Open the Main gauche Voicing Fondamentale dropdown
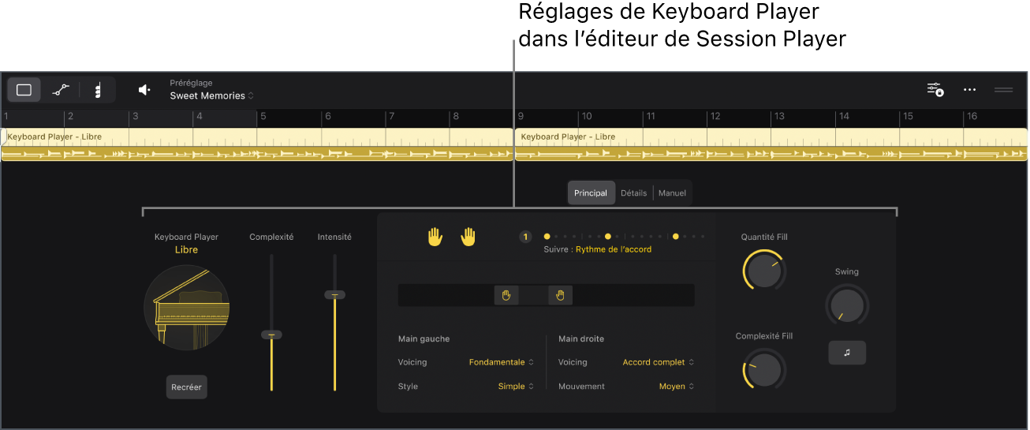The height and width of the screenshot is (430, 1030). point(502,362)
